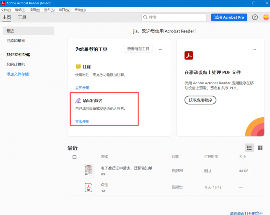The width and height of the screenshot is (270, 215).
Task: Click 查看所有工具 button
Action: pyautogui.click(x=138, y=49)
